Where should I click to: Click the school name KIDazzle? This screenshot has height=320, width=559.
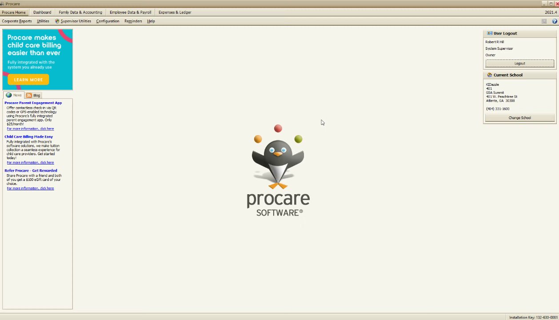click(492, 84)
